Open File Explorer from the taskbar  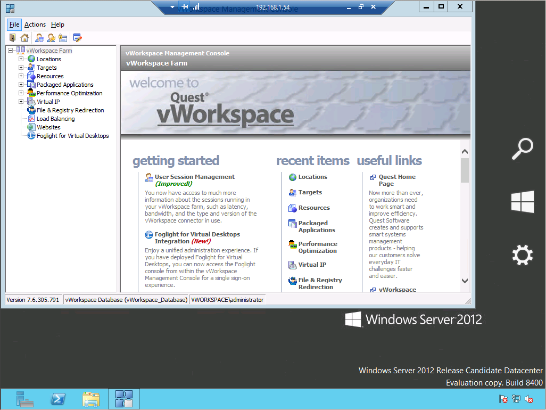[91, 399]
